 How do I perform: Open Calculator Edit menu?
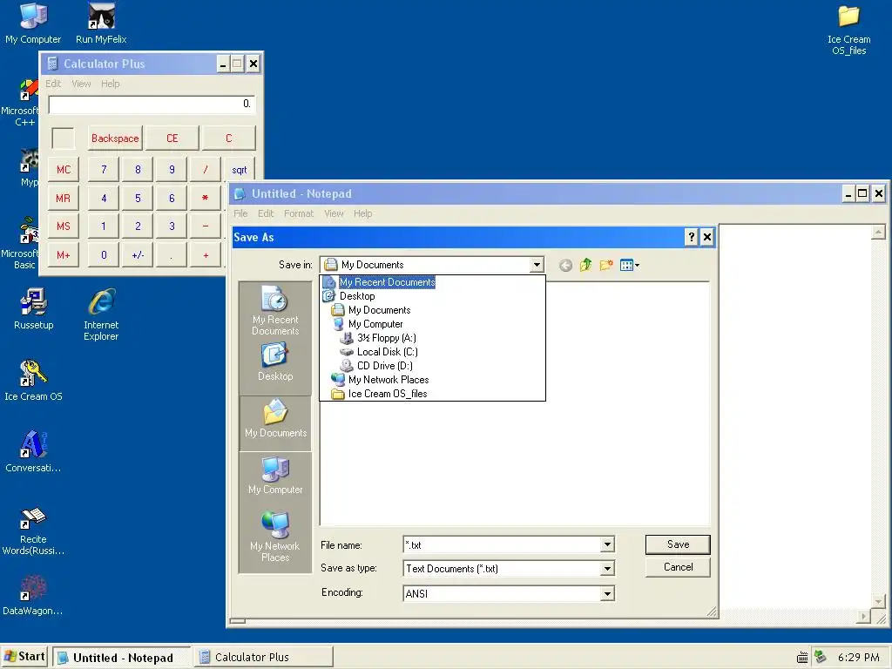pyautogui.click(x=53, y=84)
